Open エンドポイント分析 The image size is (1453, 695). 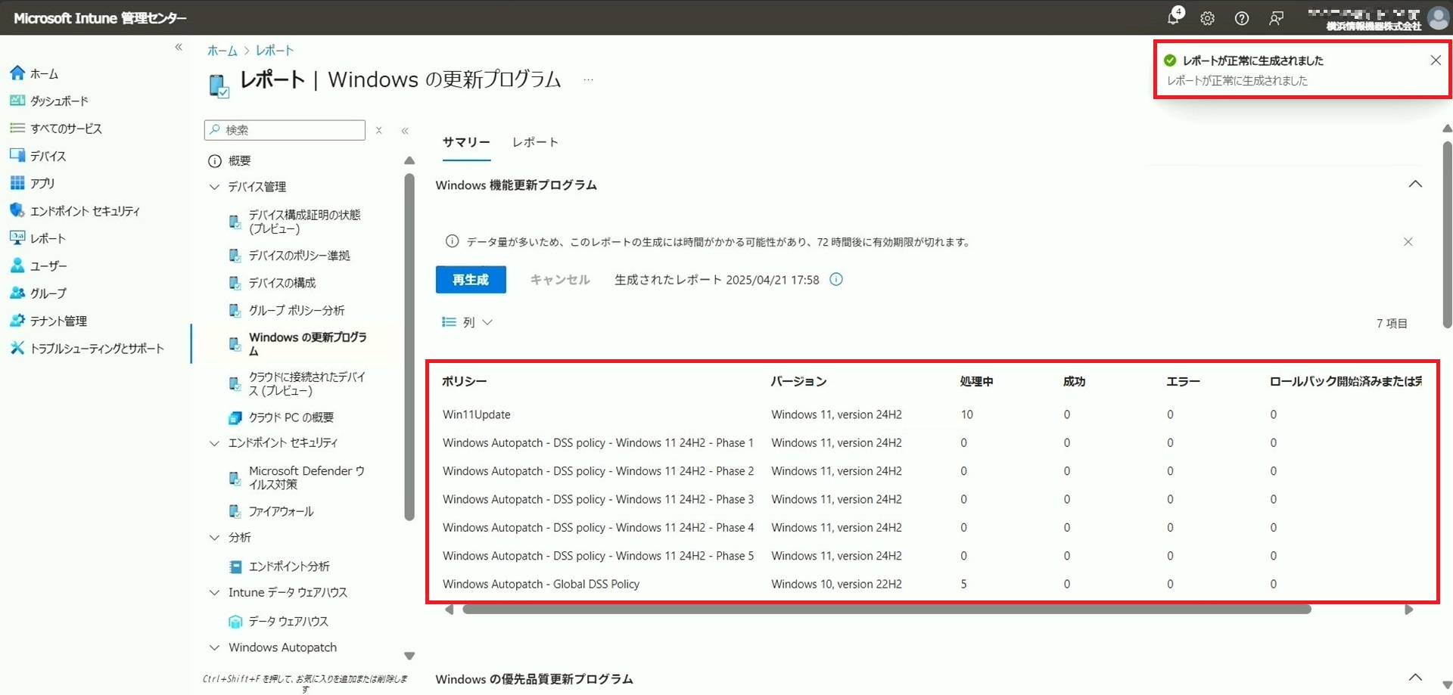[x=288, y=566]
